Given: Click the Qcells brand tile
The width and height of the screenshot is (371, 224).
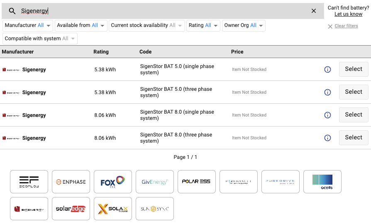Looking at the screenshot, I should (322, 182).
